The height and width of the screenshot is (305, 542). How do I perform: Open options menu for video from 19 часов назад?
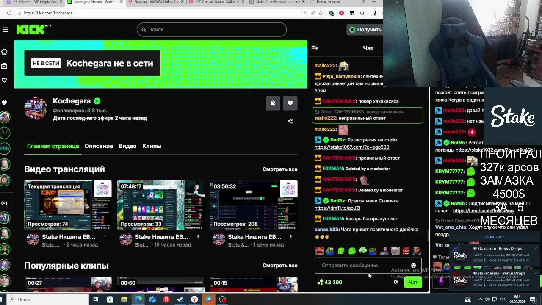pyautogui.click(x=198, y=237)
